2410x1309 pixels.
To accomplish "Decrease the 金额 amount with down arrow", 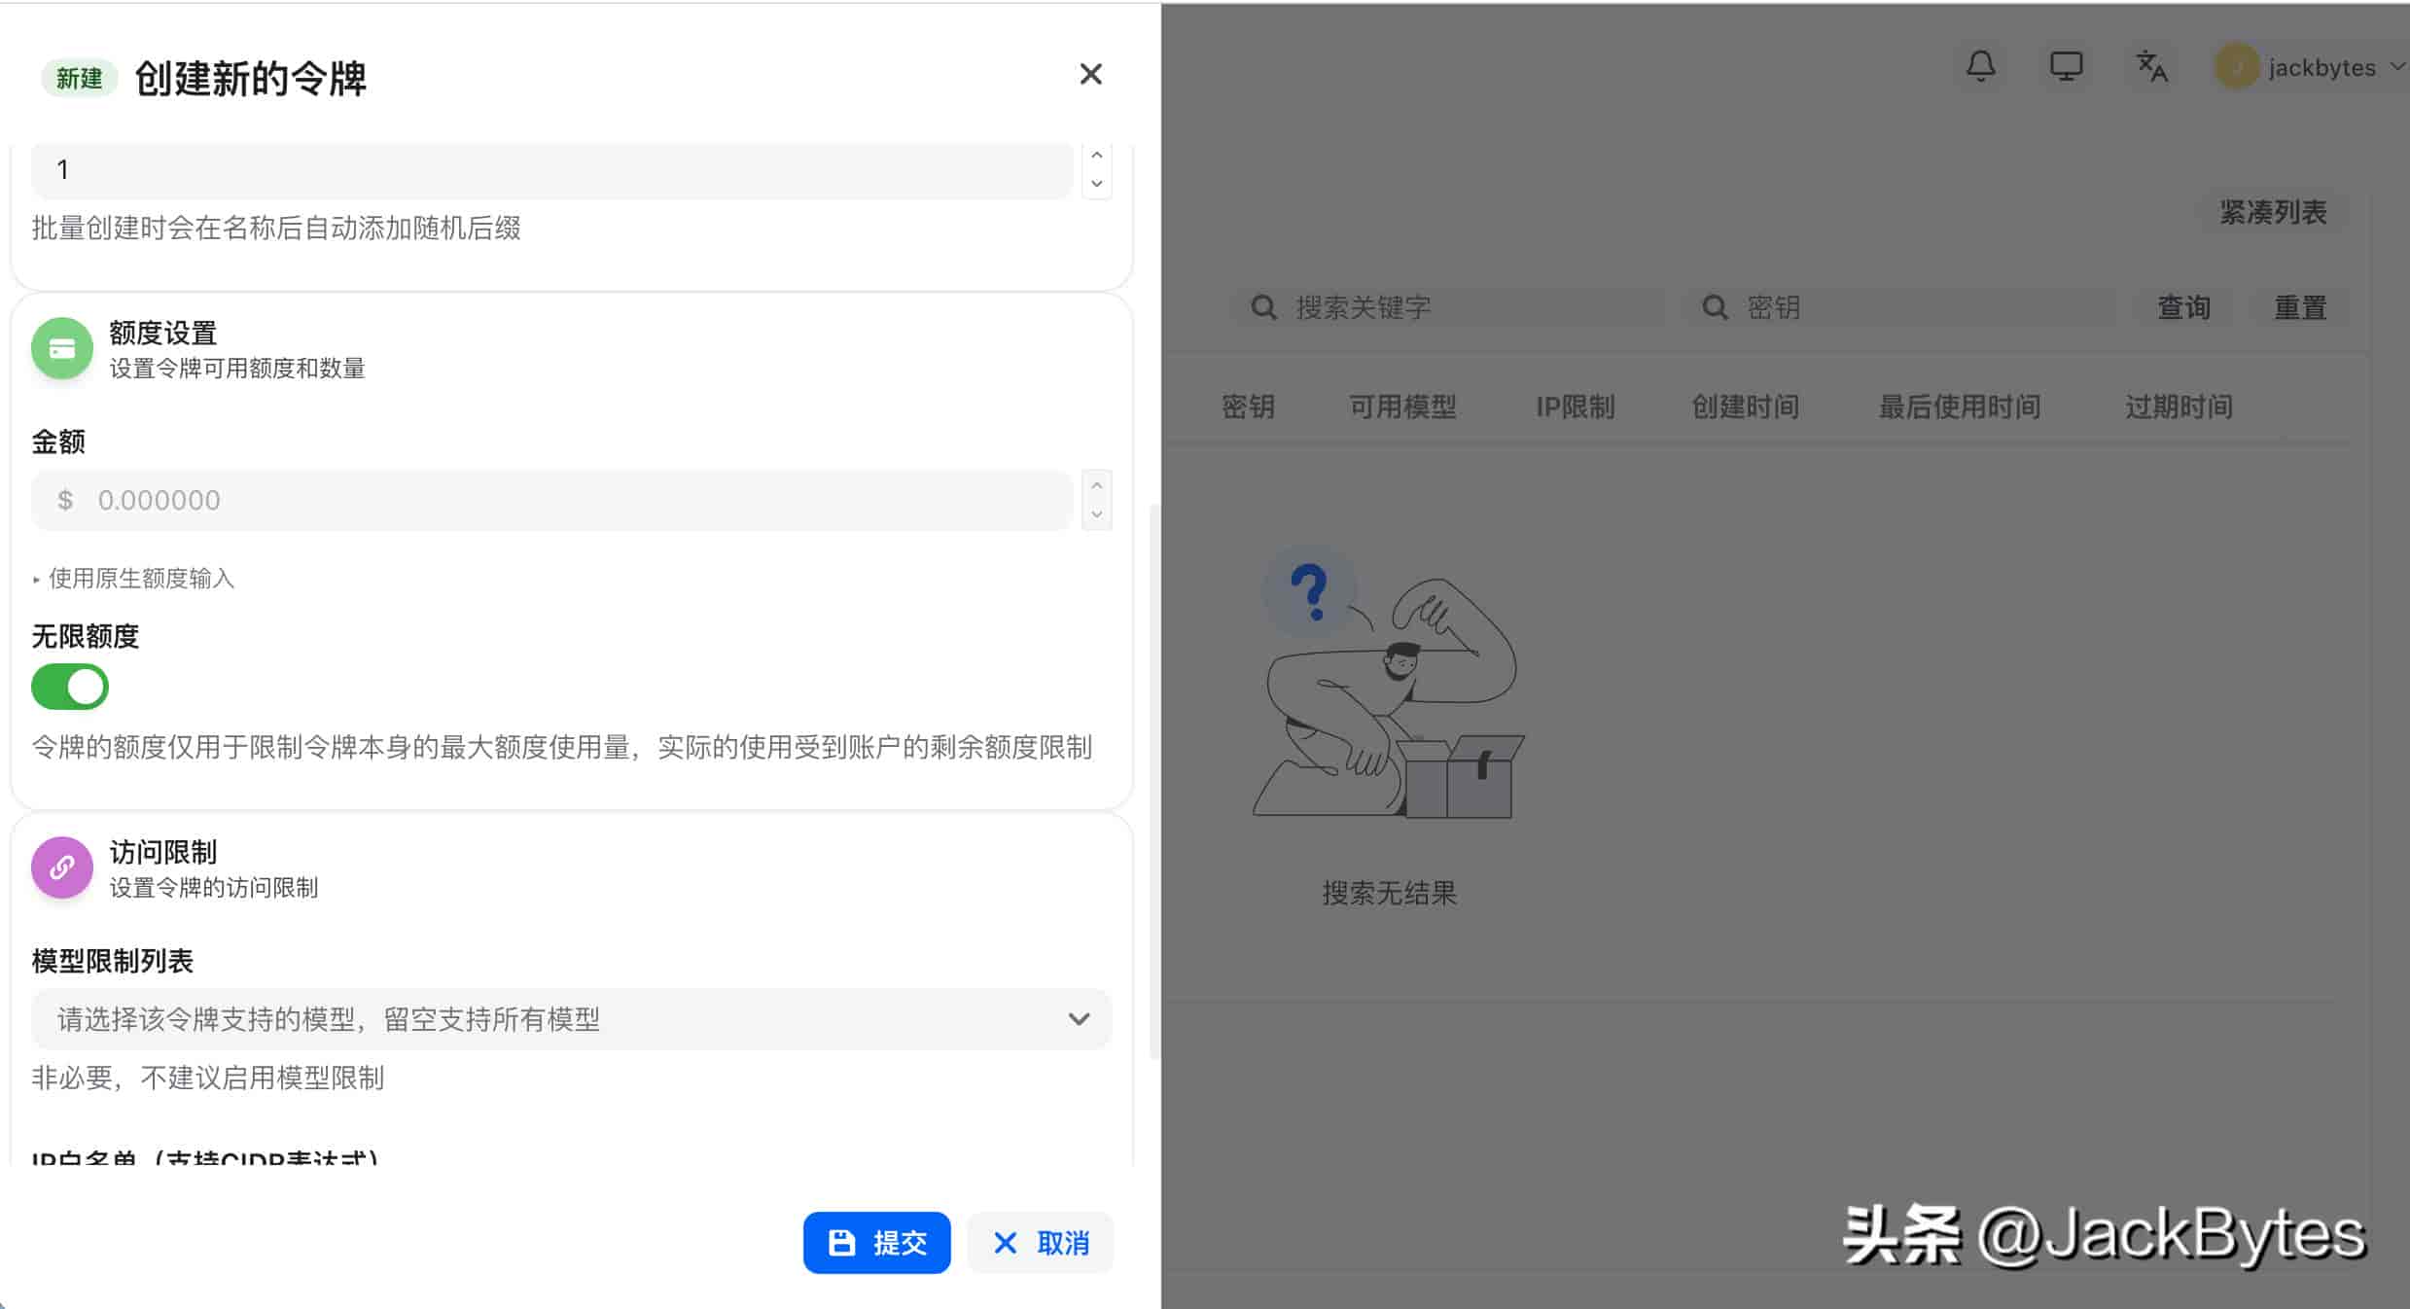I will click(1097, 514).
